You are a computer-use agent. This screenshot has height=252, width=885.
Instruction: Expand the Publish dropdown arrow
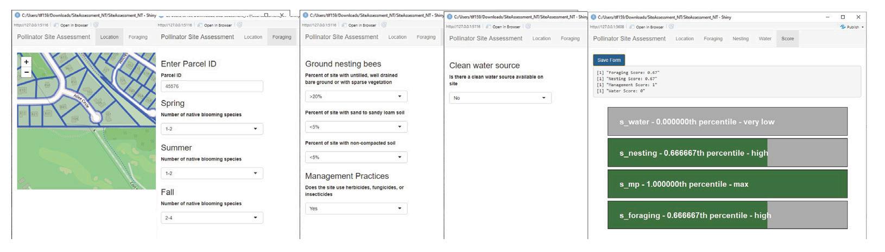[x=862, y=27]
